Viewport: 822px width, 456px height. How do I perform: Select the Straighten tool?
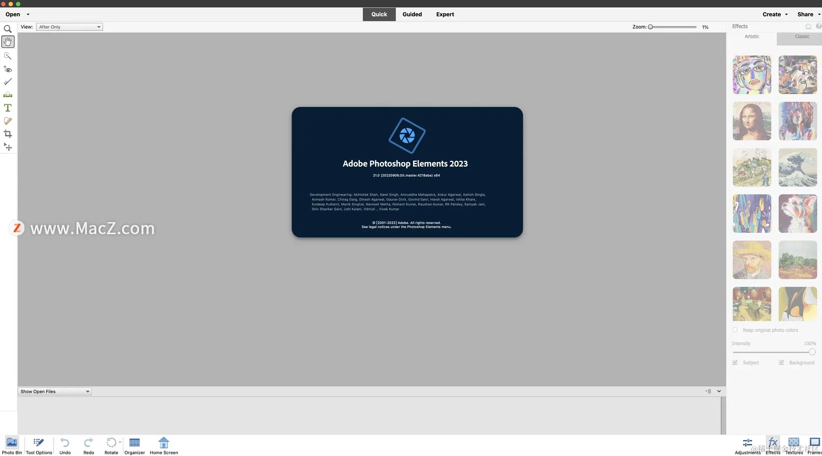[x=8, y=95]
